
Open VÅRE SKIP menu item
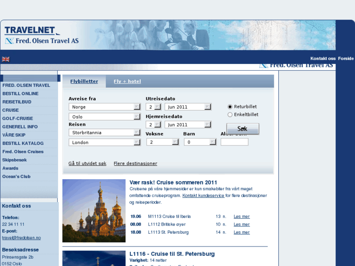14,135
